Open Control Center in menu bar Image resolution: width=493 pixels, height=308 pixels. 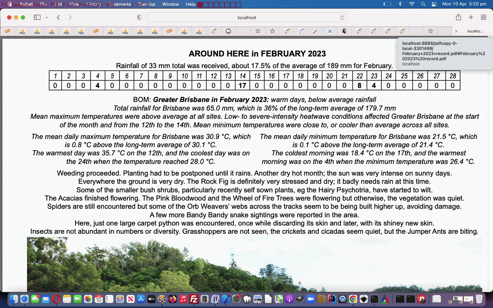pyautogui.click(x=434, y=4)
